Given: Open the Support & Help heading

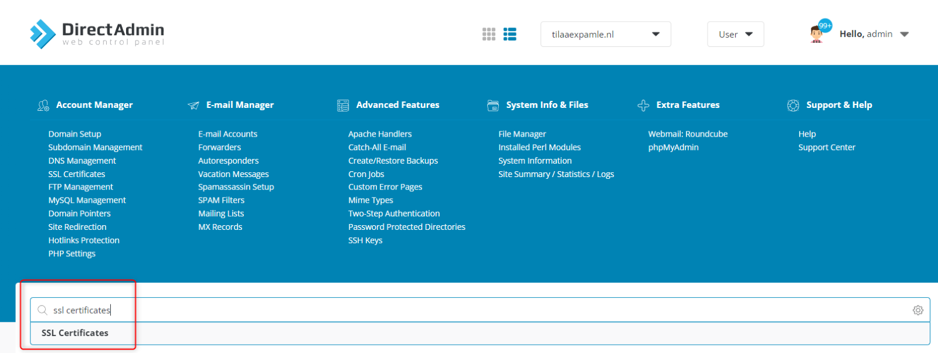Looking at the screenshot, I should click(x=839, y=105).
